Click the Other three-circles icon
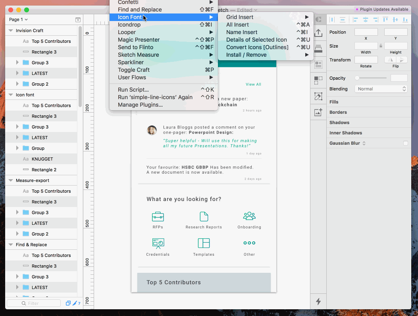Screen dimensions: 418x316 249,243
